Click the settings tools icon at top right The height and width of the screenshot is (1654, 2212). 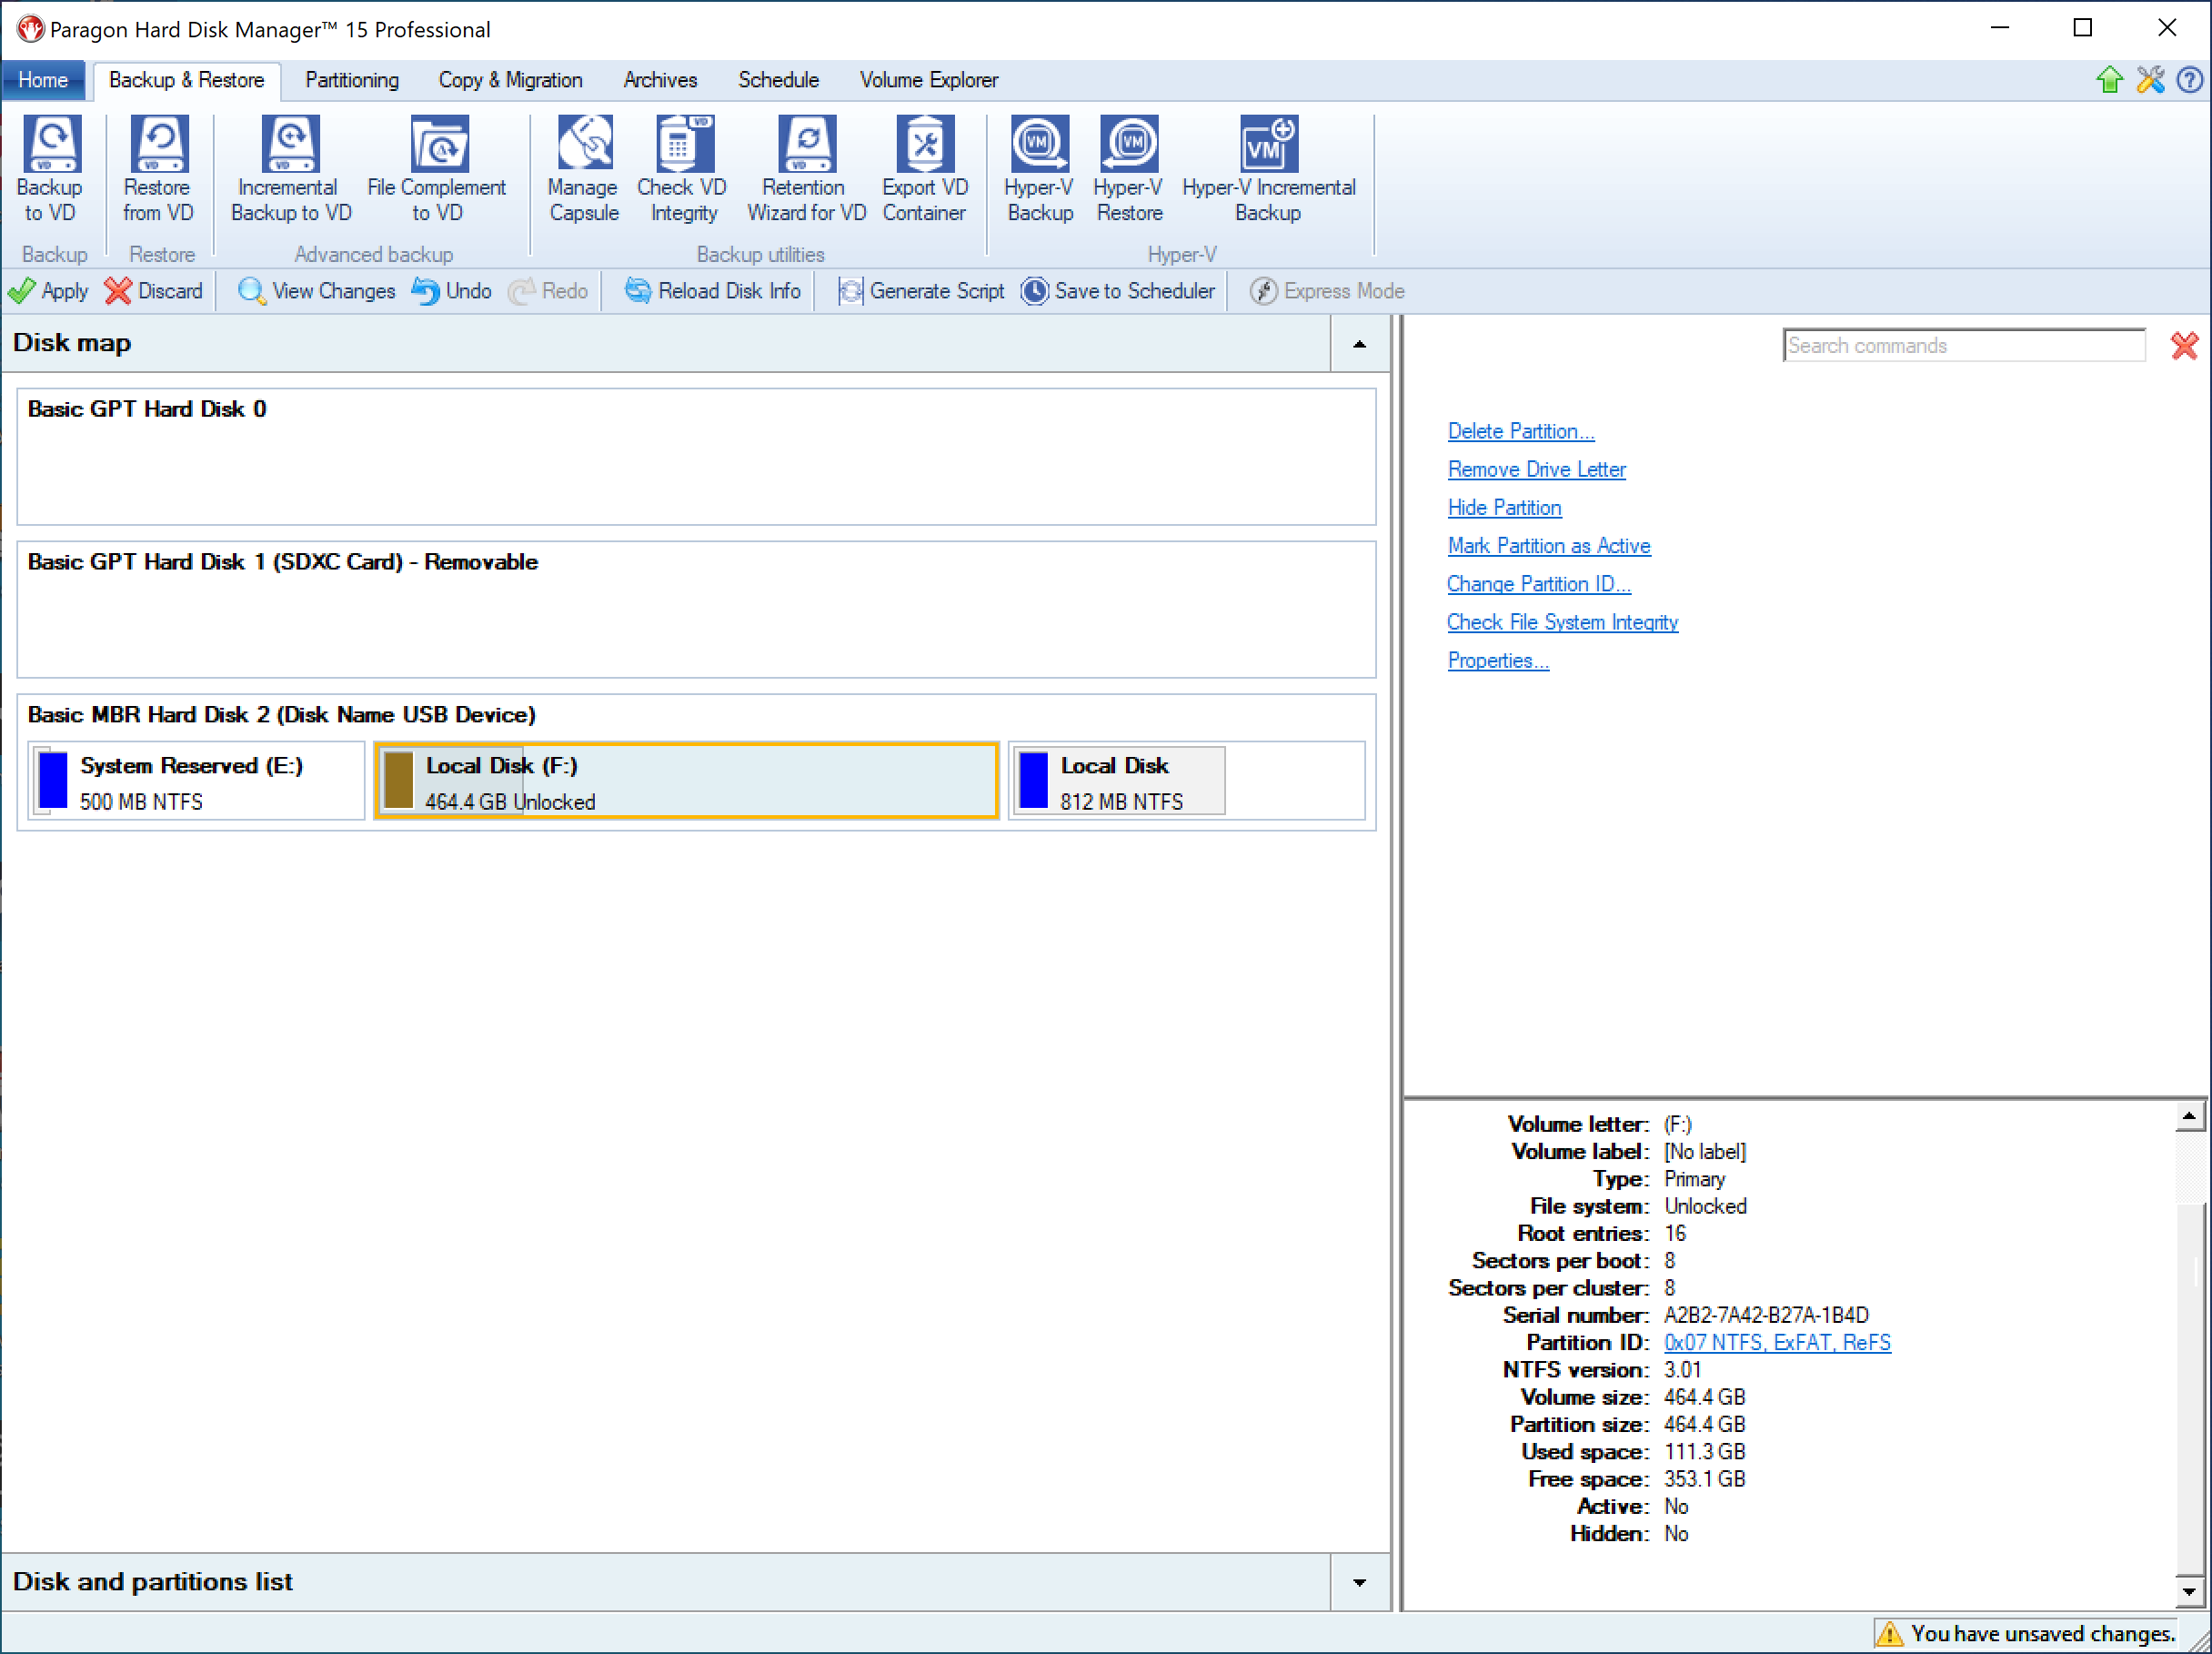coord(2150,80)
